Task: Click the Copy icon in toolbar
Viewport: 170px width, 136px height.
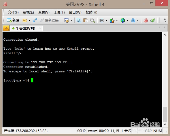Action: click(79, 20)
